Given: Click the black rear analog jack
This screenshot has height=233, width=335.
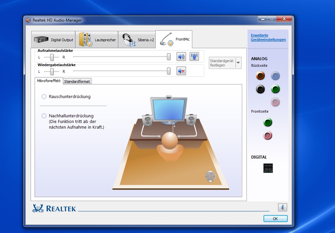Looking at the screenshot, I should (x=260, y=89).
